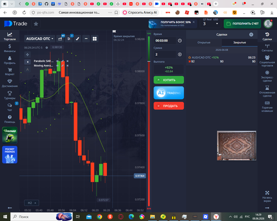Edit Moving Average indicator settings
277x221 pixels.
(x=63, y=66)
